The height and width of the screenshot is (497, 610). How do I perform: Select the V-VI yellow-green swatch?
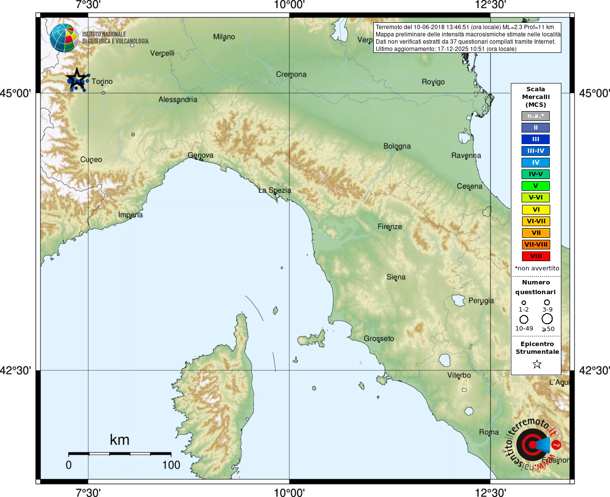[536, 198]
